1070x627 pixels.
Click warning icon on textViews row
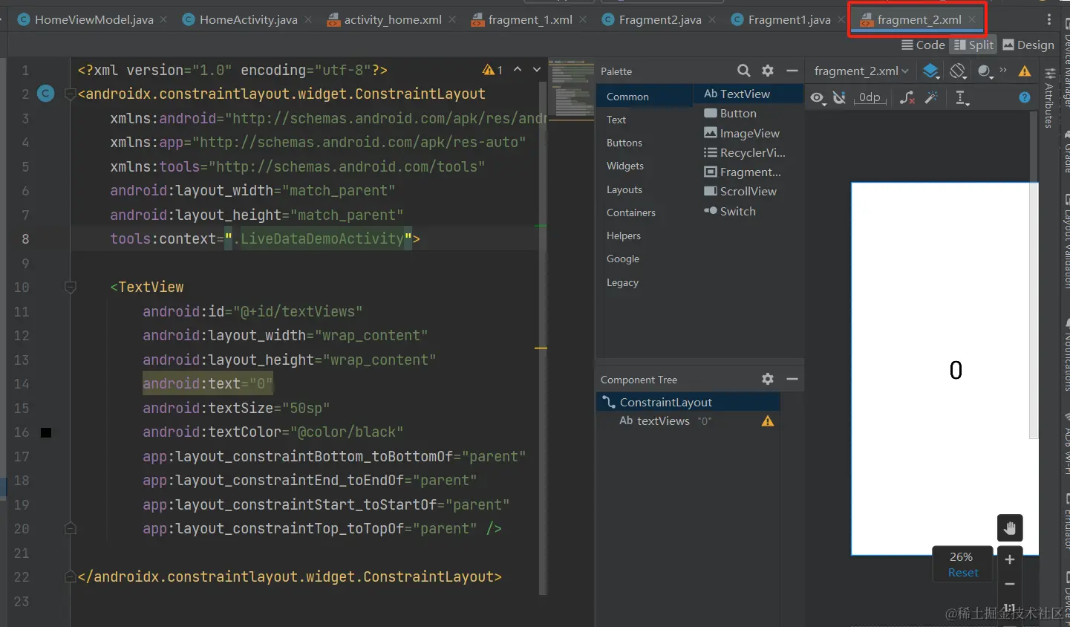pos(768,421)
